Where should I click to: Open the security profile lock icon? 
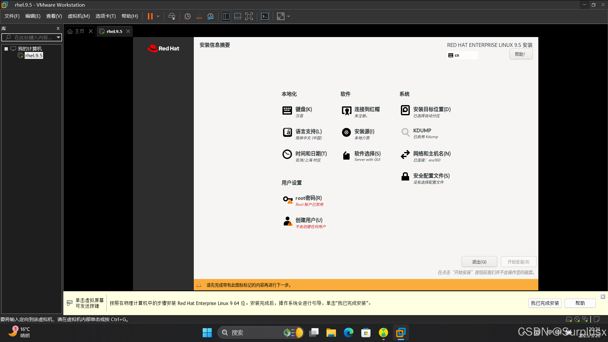pos(405,177)
